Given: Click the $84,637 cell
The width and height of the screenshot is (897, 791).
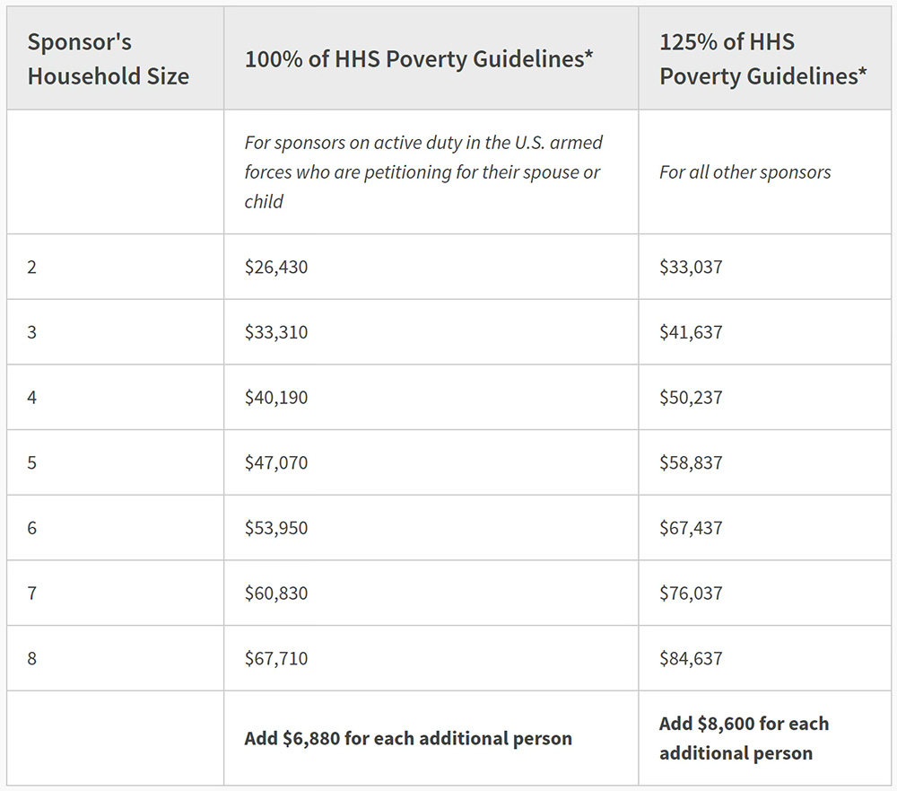Looking at the screenshot, I should [691, 659].
